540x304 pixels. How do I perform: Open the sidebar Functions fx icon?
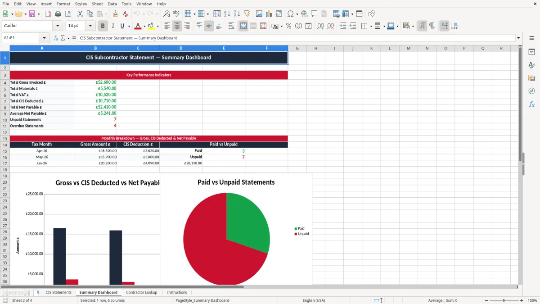click(x=531, y=104)
